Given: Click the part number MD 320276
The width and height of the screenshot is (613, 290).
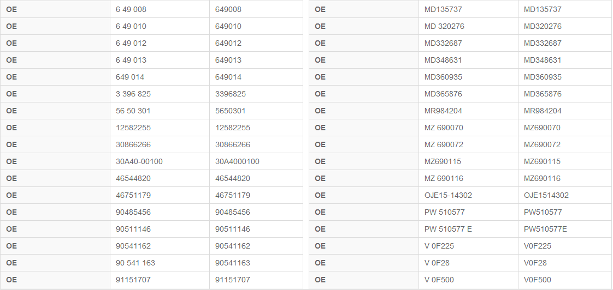Looking at the screenshot, I should (468, 27).
